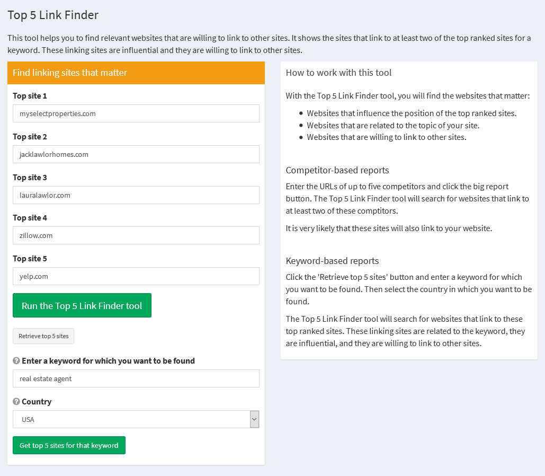This screenshot has width=545, height=476.
Task: Click the keyword field containing real estate agent
Action: (x=136, y=378)
